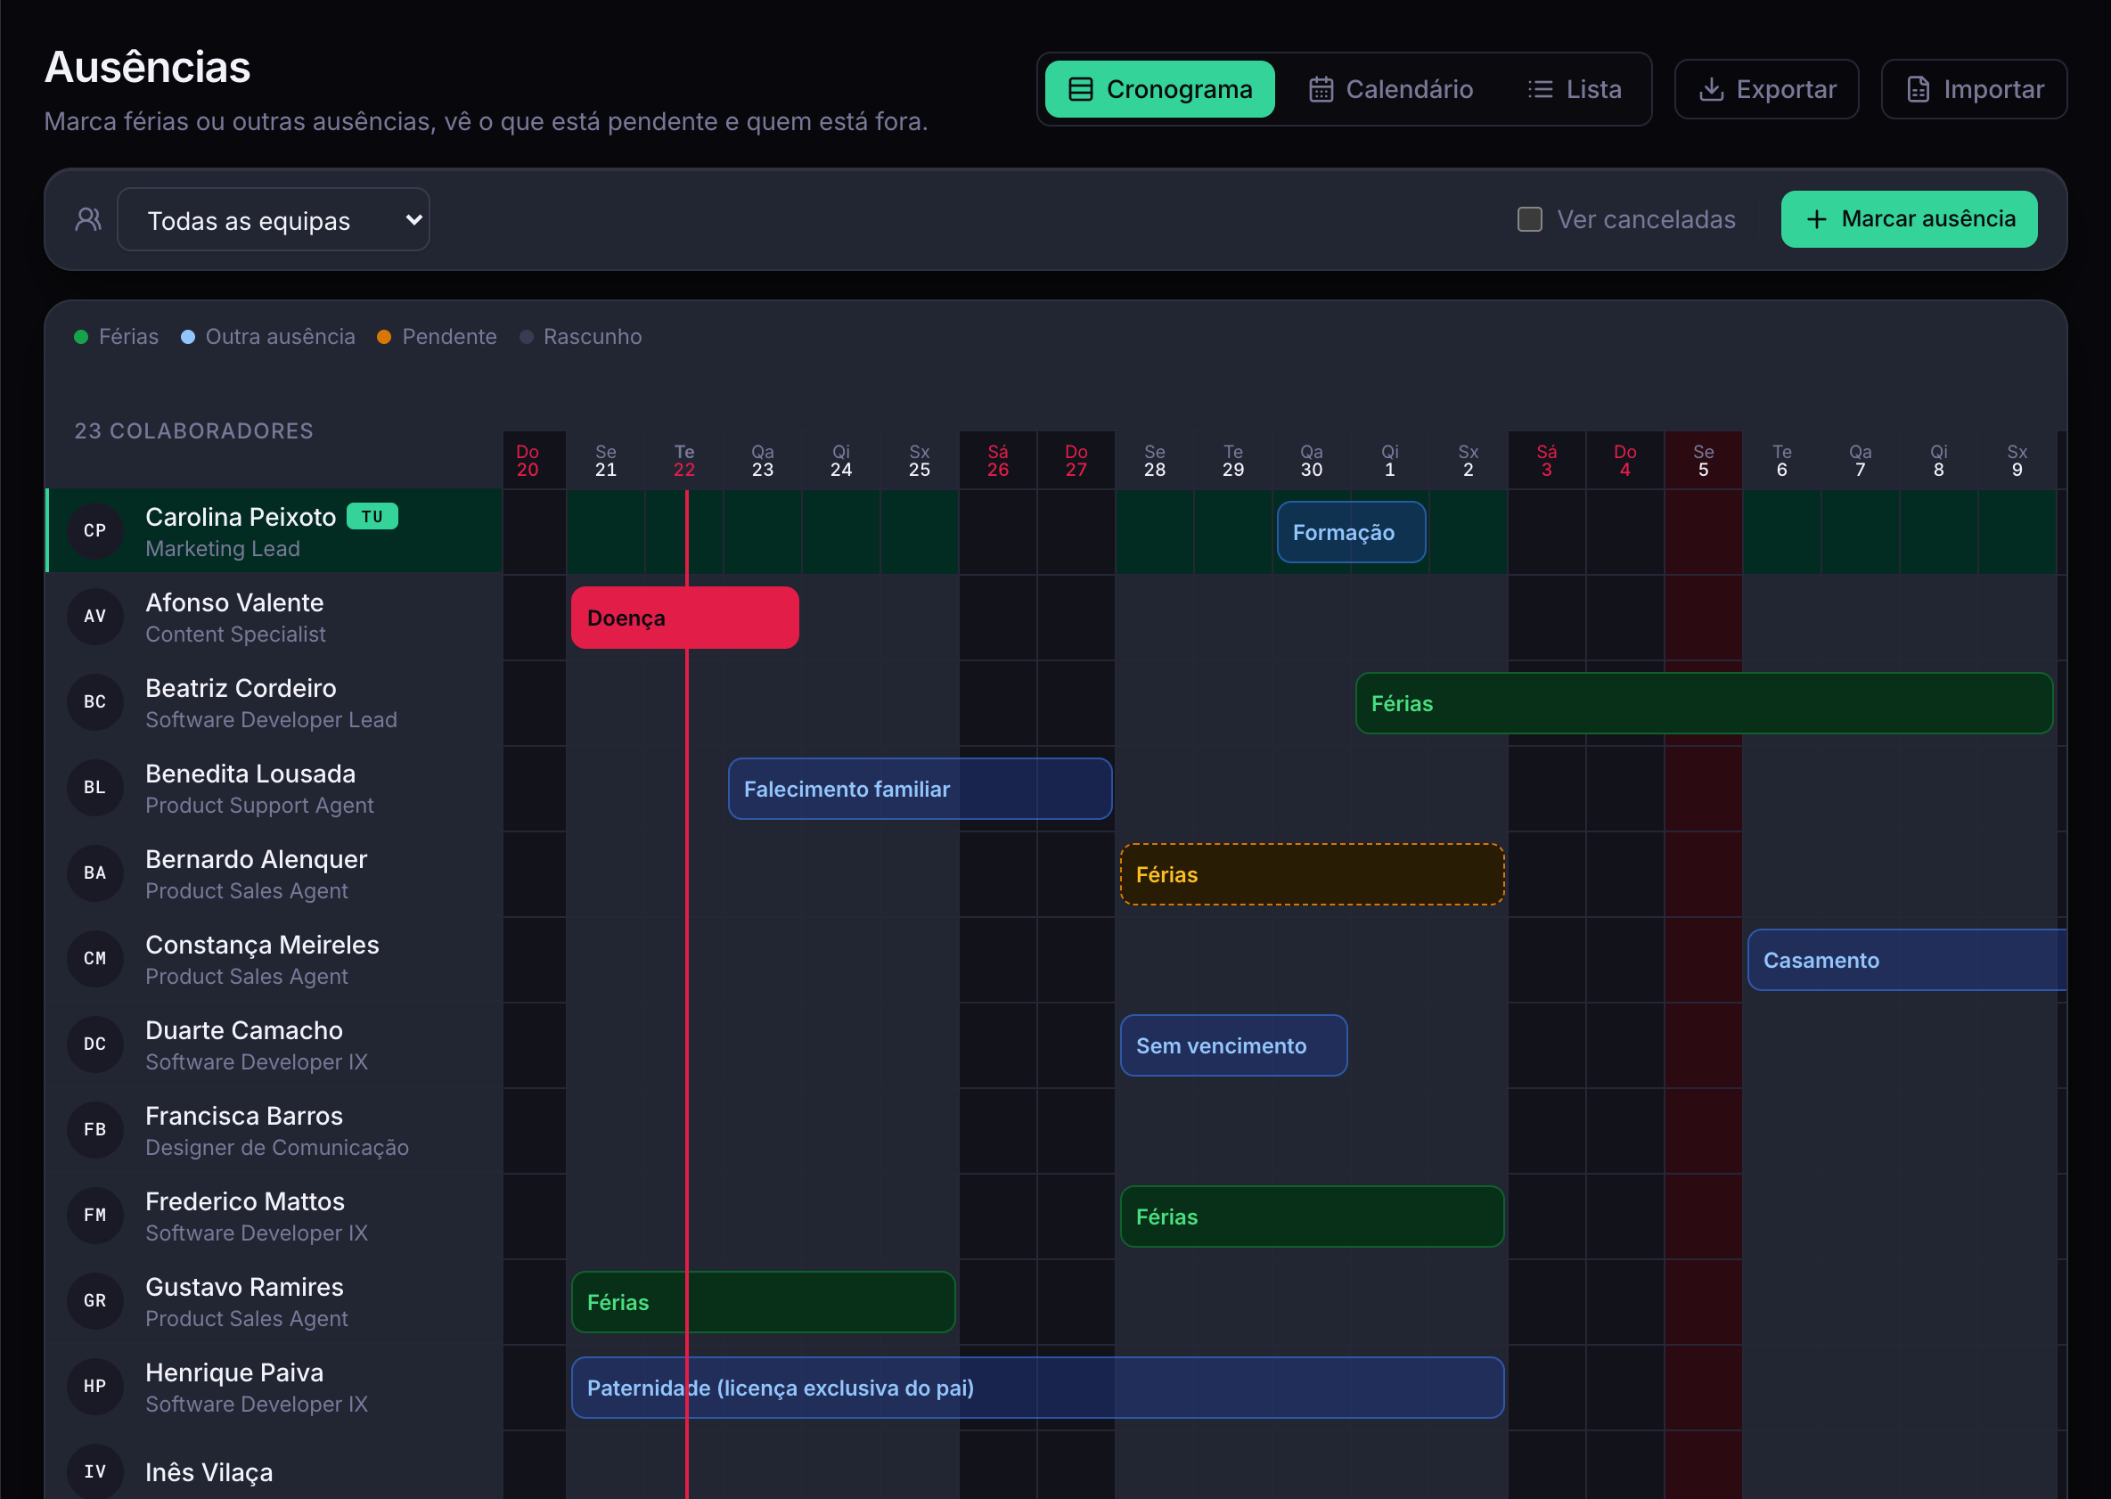The width and height of the screenshot is (2111, 1499).
Task: Click Afonso Valente's AV avatar
Action: (x=95, y=617)
